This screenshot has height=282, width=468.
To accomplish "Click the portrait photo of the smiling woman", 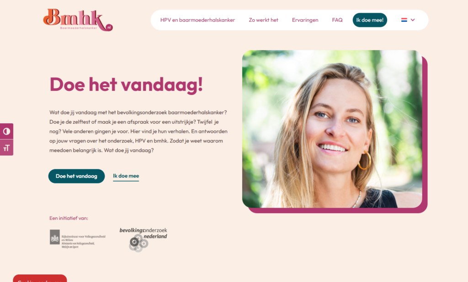I will pos(332,129).
